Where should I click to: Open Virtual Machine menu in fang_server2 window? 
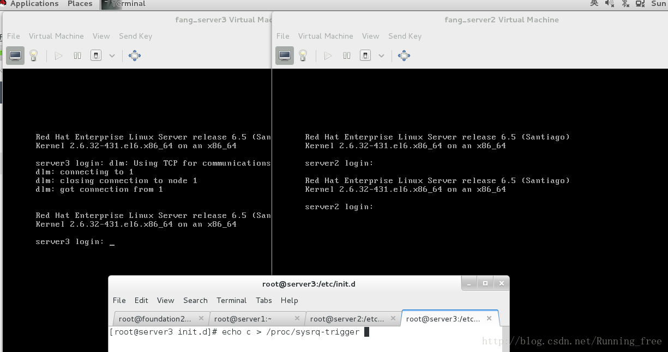pyautogui.click(x=326, y=36)
